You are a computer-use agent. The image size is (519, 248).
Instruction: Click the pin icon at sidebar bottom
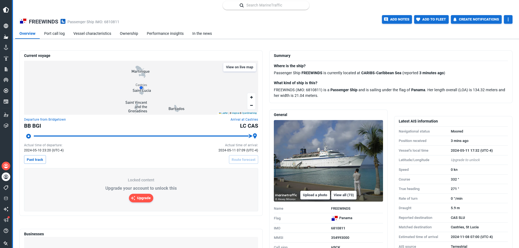click(x=6, y=243)
